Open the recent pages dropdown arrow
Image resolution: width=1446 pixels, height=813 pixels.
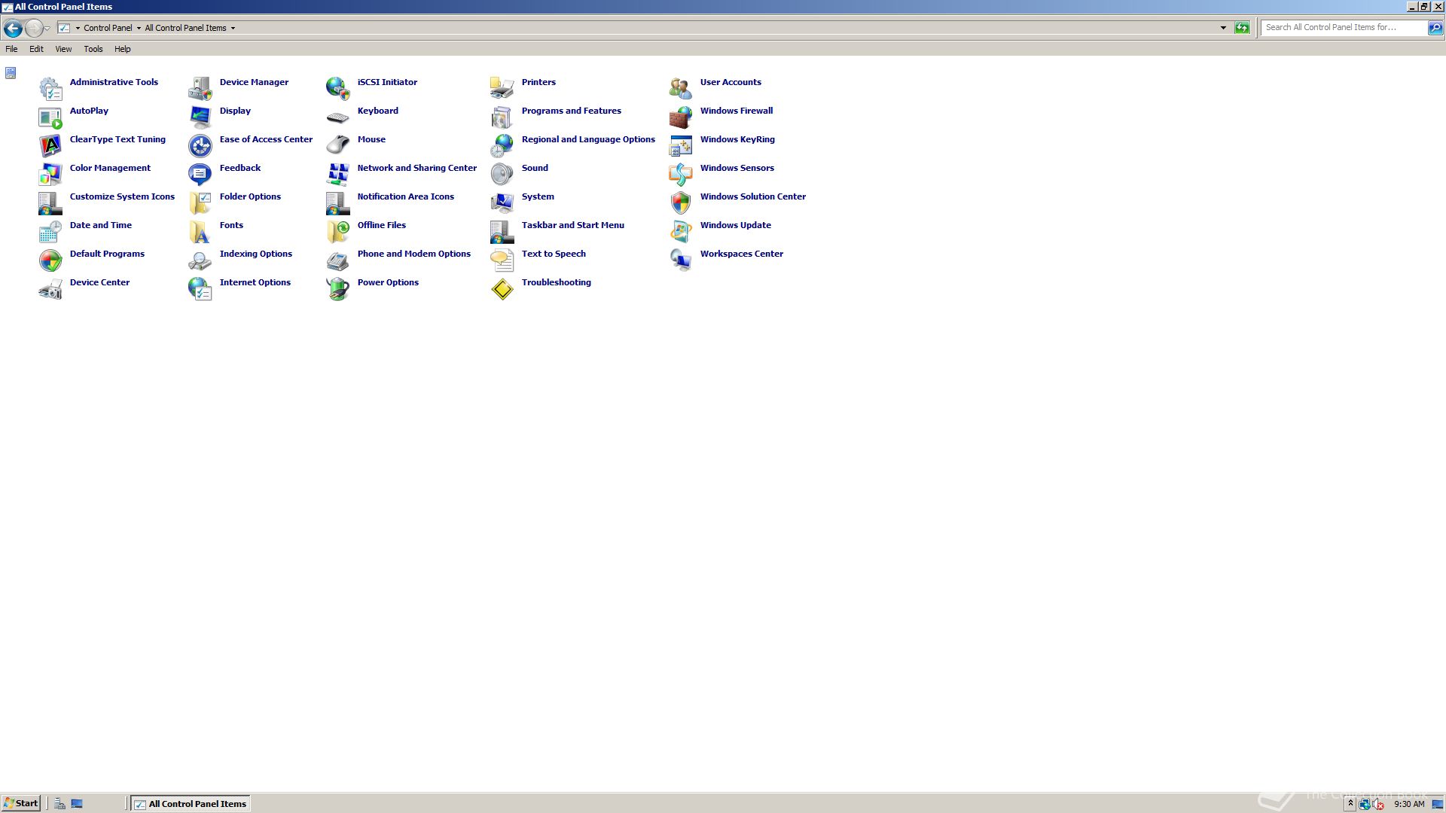pos(47,29)
